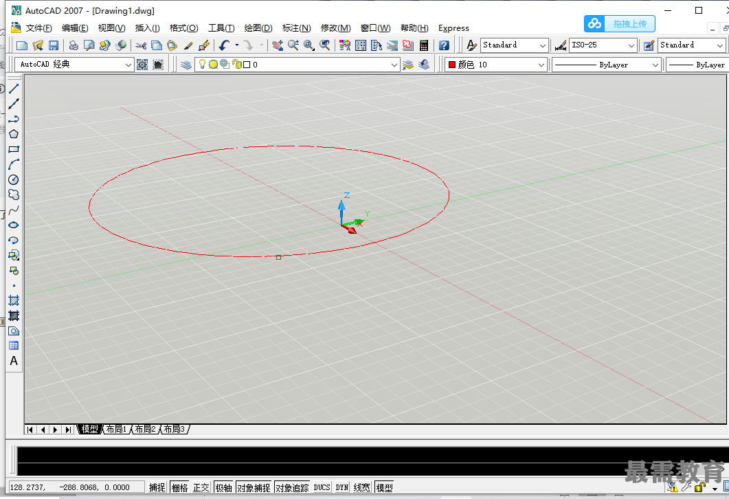Go to last layout tab arrow
This screenshot has height=499, width=729.
(68, 430)
